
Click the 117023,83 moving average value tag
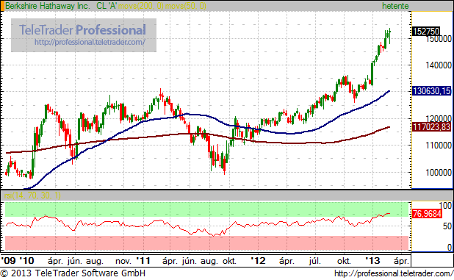431,127
